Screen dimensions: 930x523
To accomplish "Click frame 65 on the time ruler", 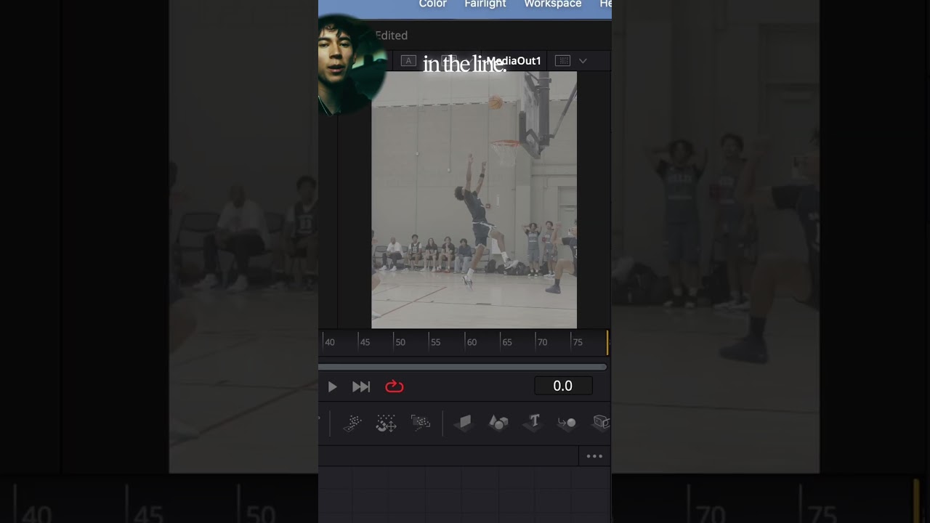I will (x=506, y=342).
